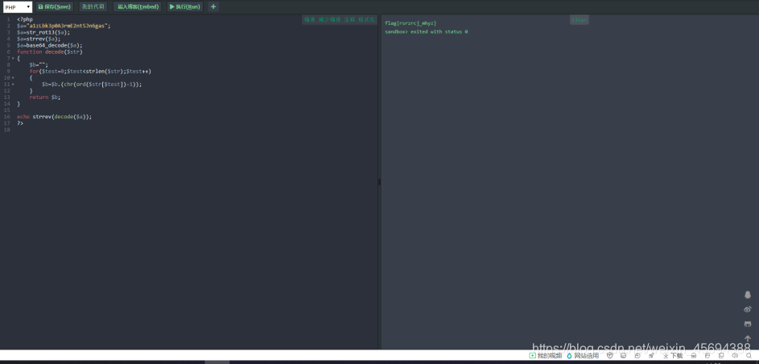The height and width of the screenshot is (364, 759).
Task: Click the rocket accelerator icon
Action: [x=651, y=356]
